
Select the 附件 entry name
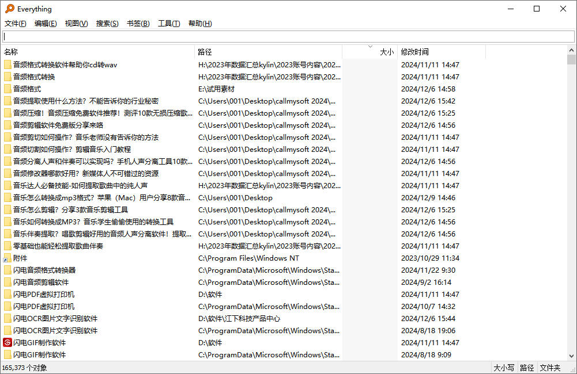[x=20, y=258]
